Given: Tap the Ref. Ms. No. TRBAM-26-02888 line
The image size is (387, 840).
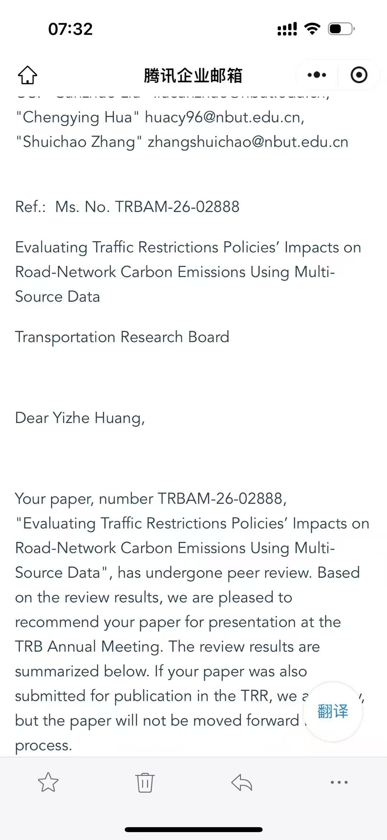Looking at the screenshot, I should pos(127,207).
